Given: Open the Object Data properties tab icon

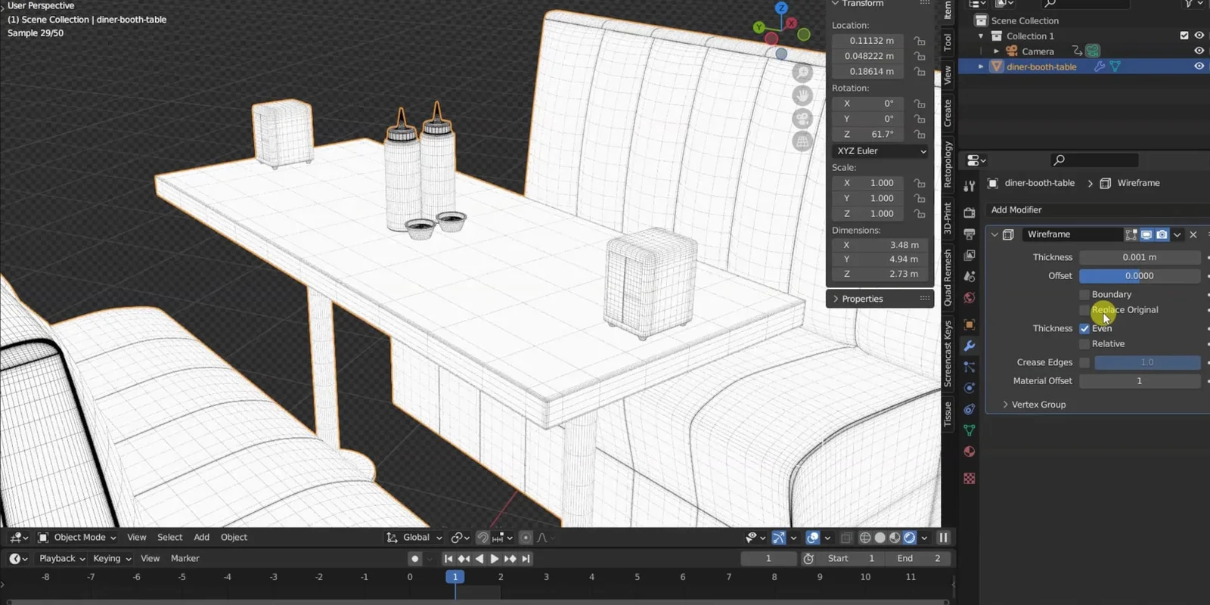Looking at the screenshot, I should (x=969, y=430).
